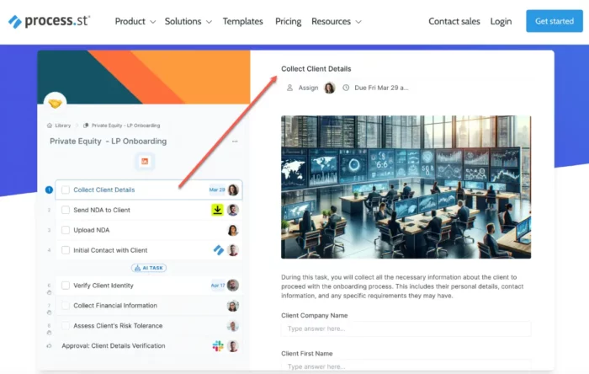The height and width of the screenshot is (374, 589).
Task: Tick the Upload NDA task checkbox
Action: click(66, 230)
